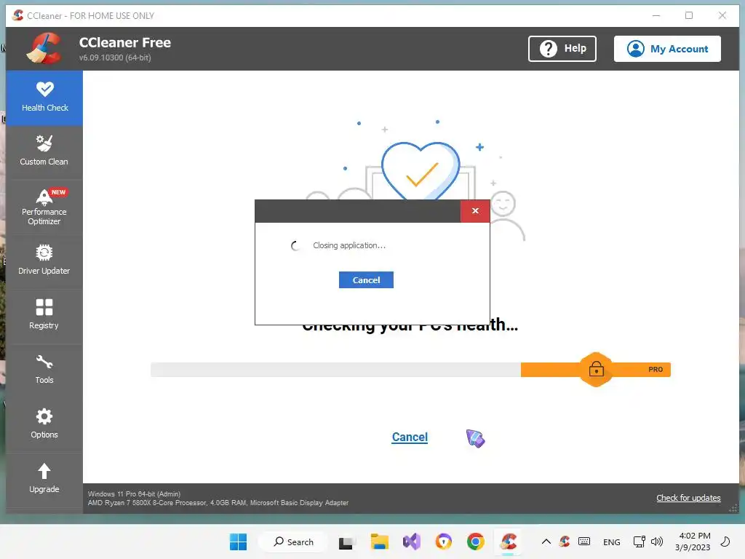
Task: Open the notification moon icon
Action: (x=725, y=542)
